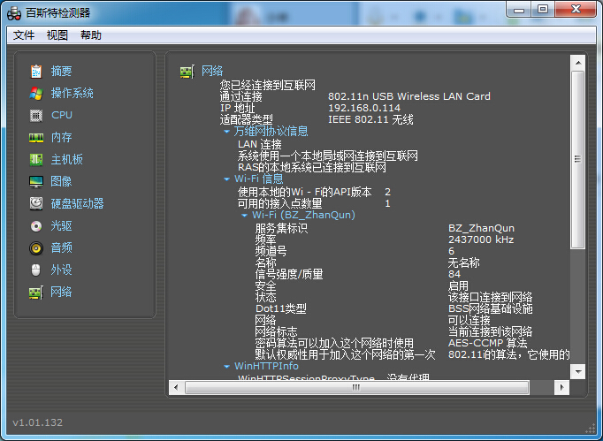The width and height of the screenshot is (603, 441).
Task: Click the horizontal scrollbar thumb
Action: [357, 387]
